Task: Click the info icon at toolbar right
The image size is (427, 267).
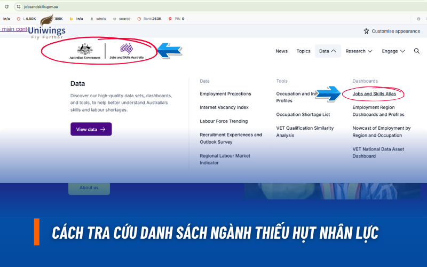Action: (418, 19)
